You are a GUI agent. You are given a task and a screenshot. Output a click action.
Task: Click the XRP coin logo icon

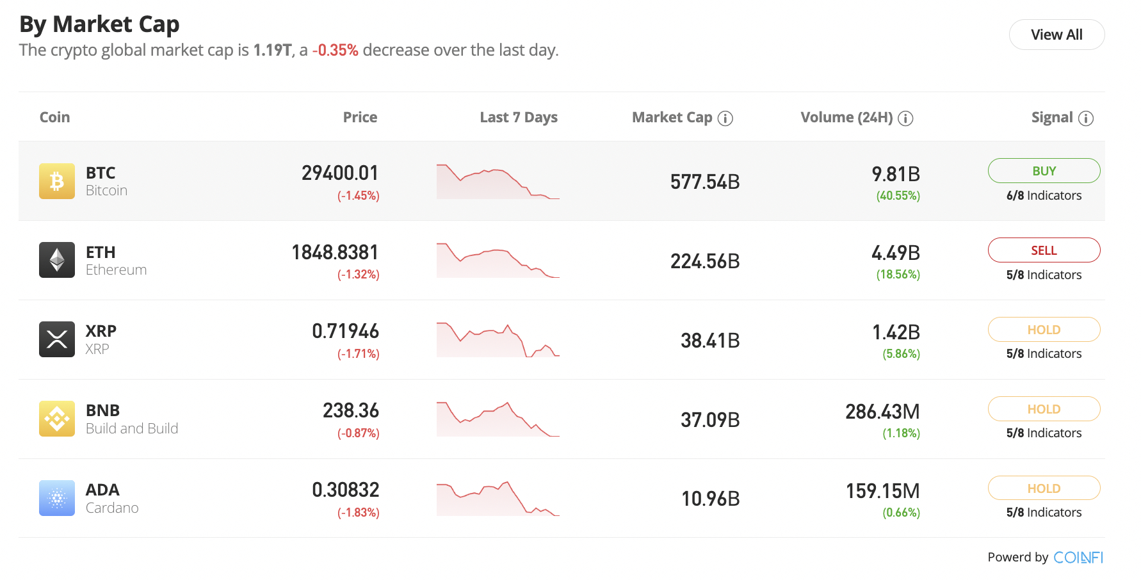point(57,339)
